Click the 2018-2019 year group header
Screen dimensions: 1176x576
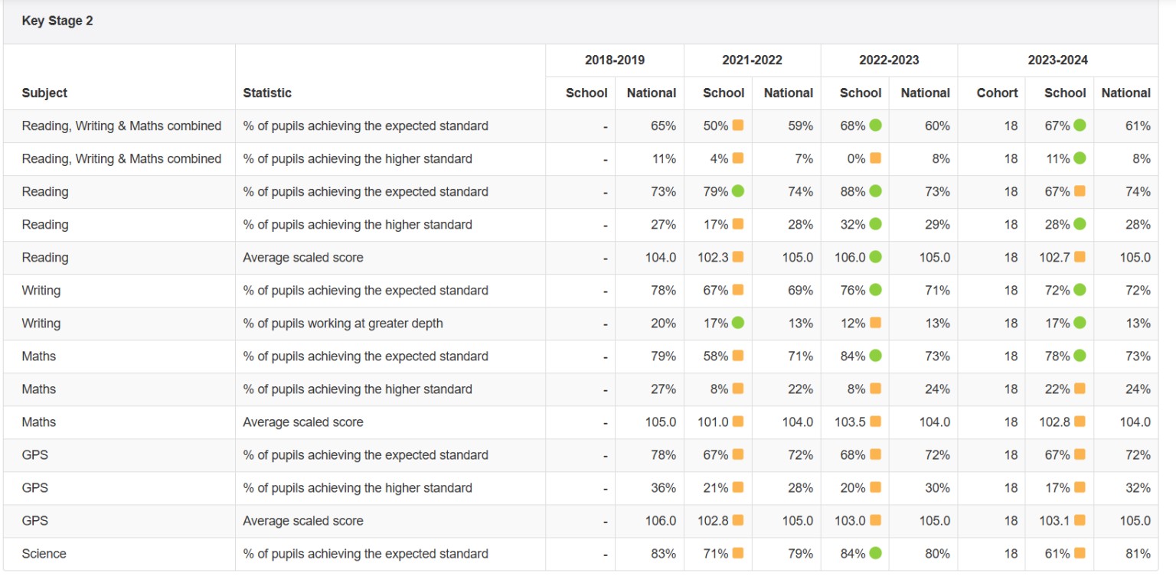pos(614,60)
